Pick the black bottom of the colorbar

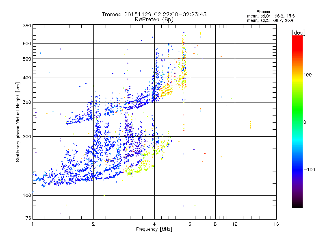[297, 205]
